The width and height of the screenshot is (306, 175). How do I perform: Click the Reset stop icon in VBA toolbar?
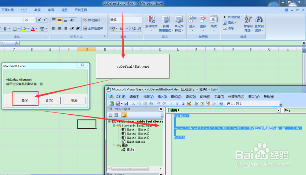183,104
